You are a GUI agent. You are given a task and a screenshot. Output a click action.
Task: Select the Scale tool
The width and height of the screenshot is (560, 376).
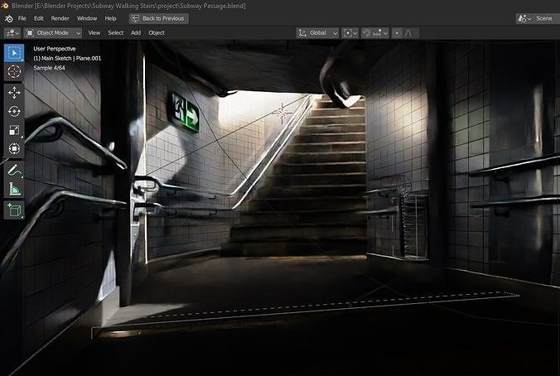(14, 130)
